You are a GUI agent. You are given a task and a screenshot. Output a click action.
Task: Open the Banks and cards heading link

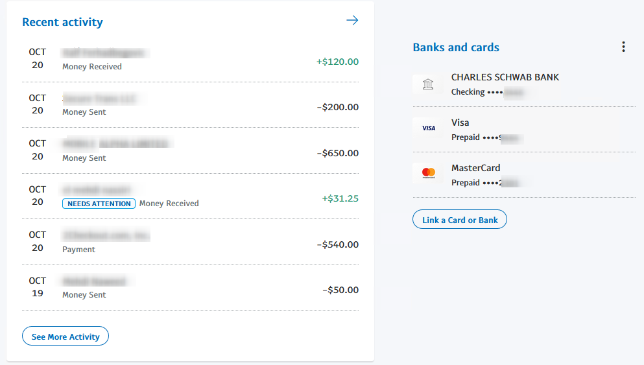click(456, 47)
